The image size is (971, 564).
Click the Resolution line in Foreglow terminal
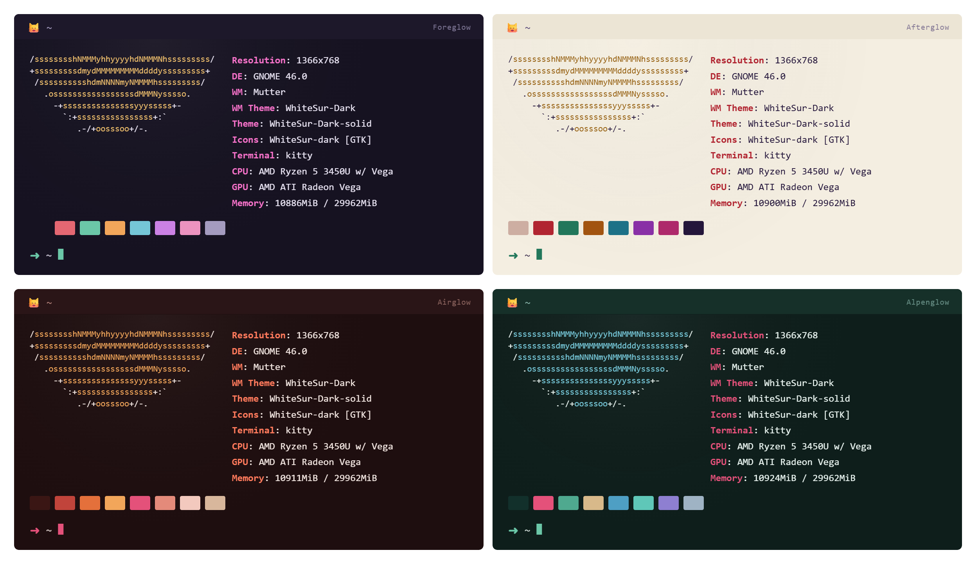286,61
